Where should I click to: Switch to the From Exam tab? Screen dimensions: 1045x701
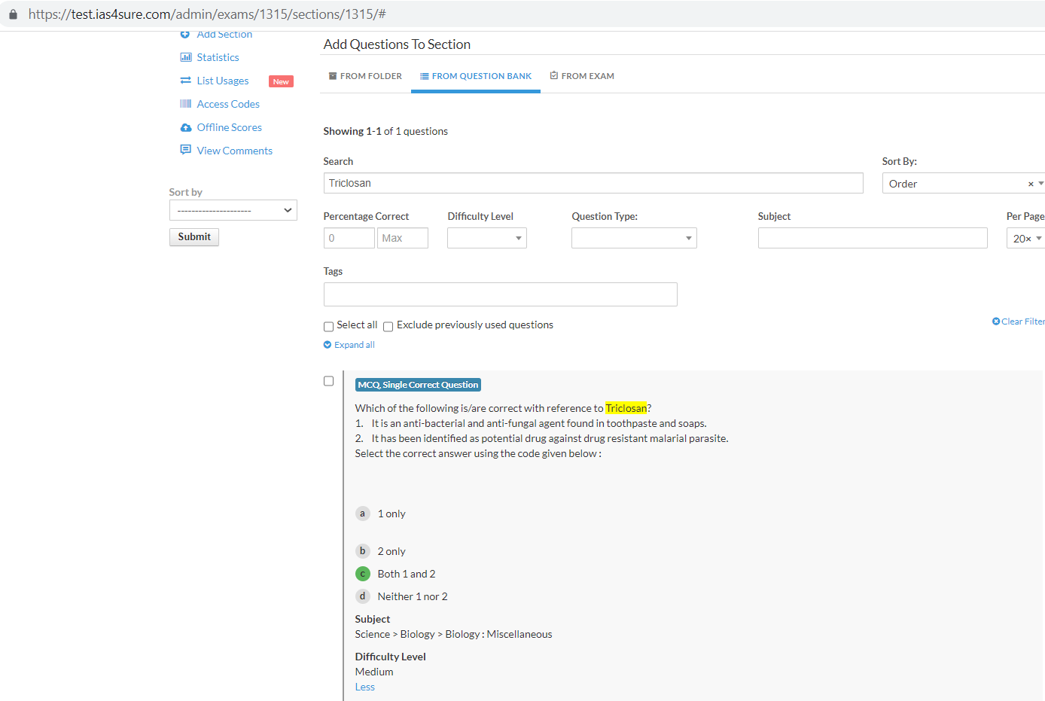pos(582,76)
